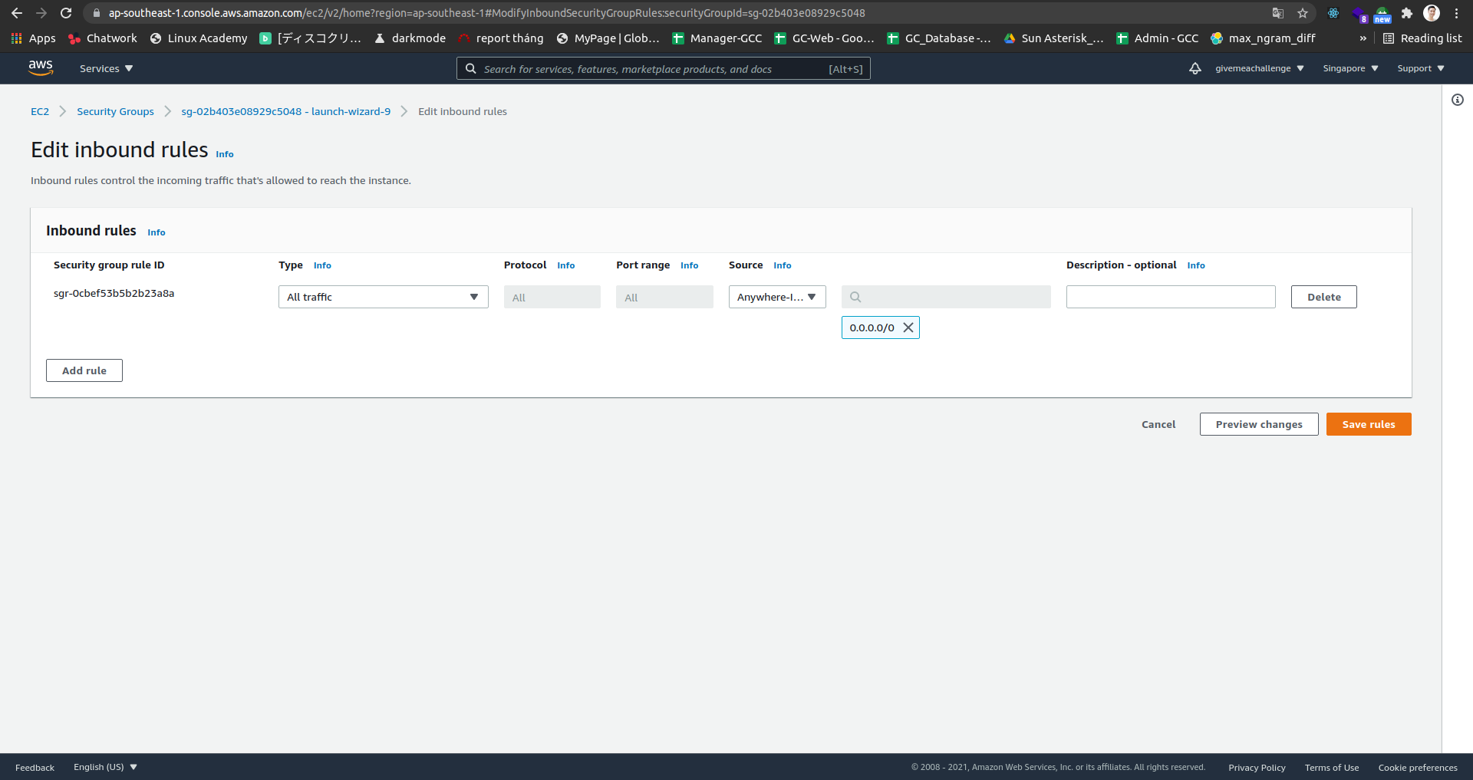Open the Support menu
The width and height of the screenshot is (1473, 780).
pos(1419,68)
